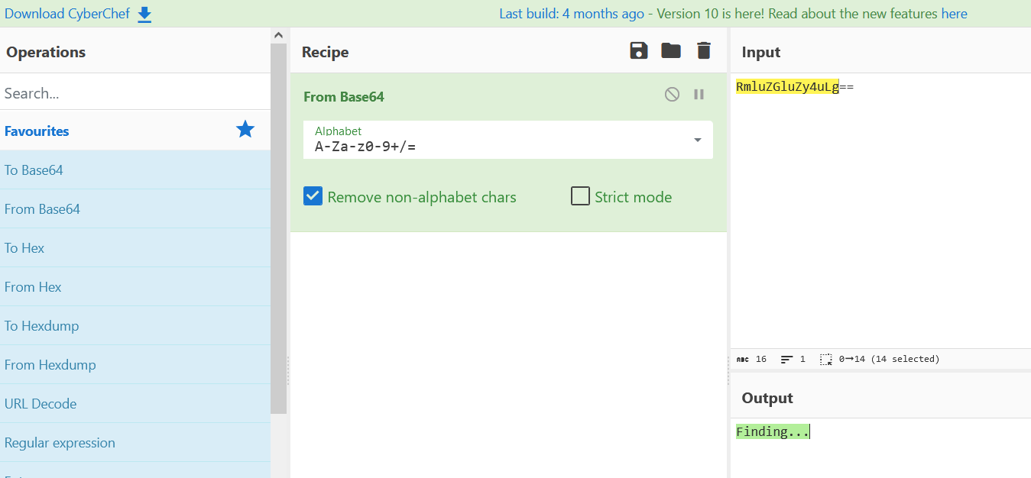Select the URL Decode operation
Screen dimensions: 1031x478
[135, 403]
